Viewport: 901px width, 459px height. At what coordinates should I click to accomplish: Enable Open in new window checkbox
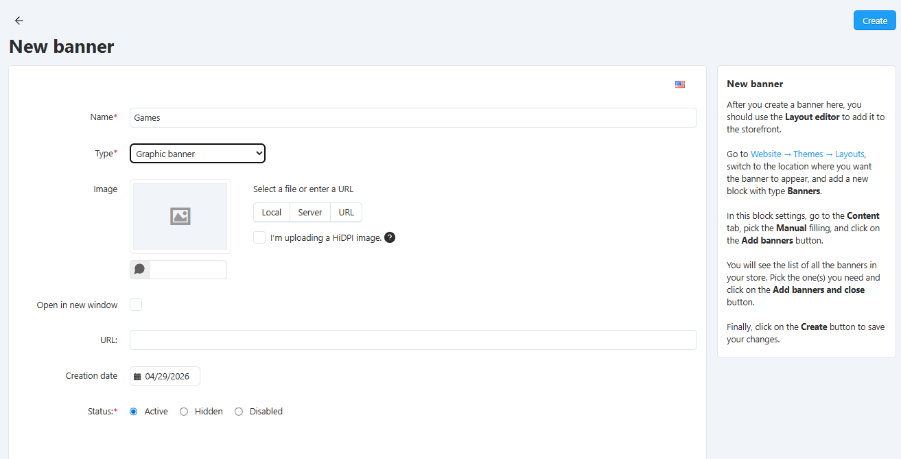[136, 305]
